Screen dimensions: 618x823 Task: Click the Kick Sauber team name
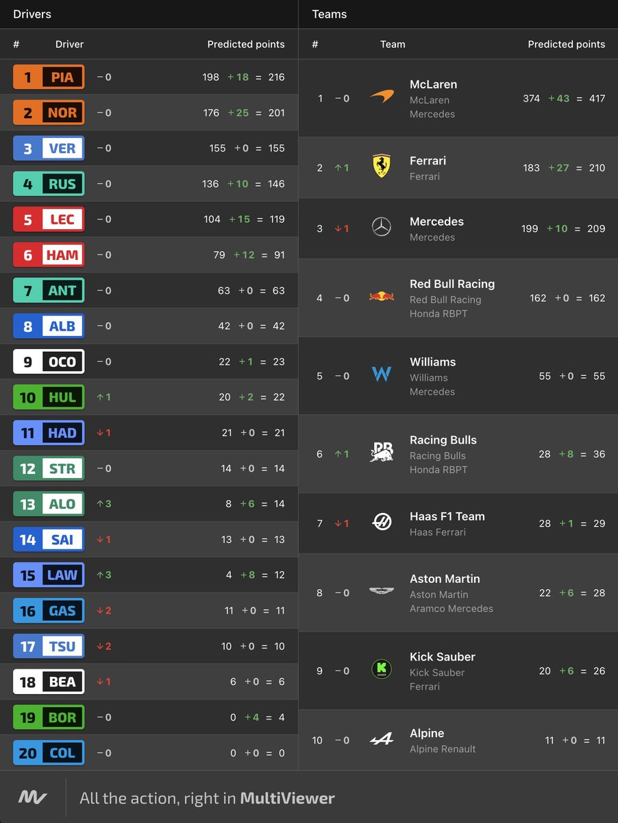click(443, 657)
